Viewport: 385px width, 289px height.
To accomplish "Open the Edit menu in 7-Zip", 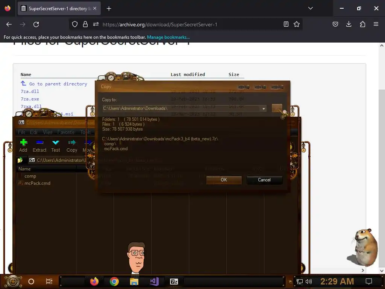I will click(33, 132).
